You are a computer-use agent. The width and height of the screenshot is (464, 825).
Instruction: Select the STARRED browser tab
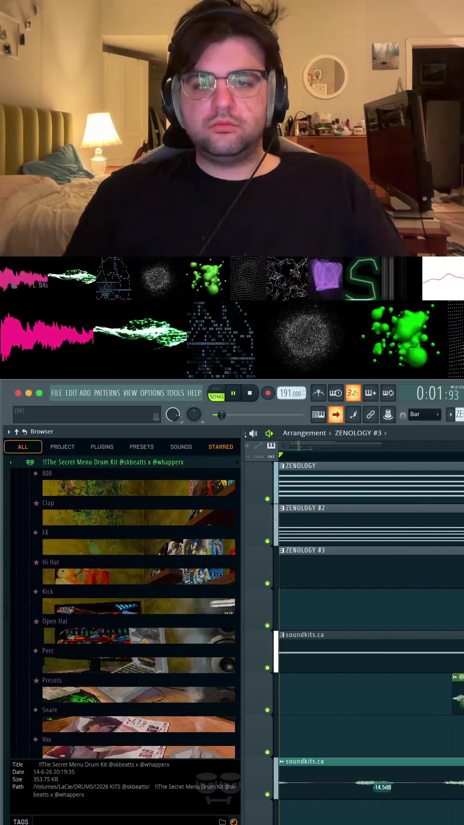click(x=221, y=447)
